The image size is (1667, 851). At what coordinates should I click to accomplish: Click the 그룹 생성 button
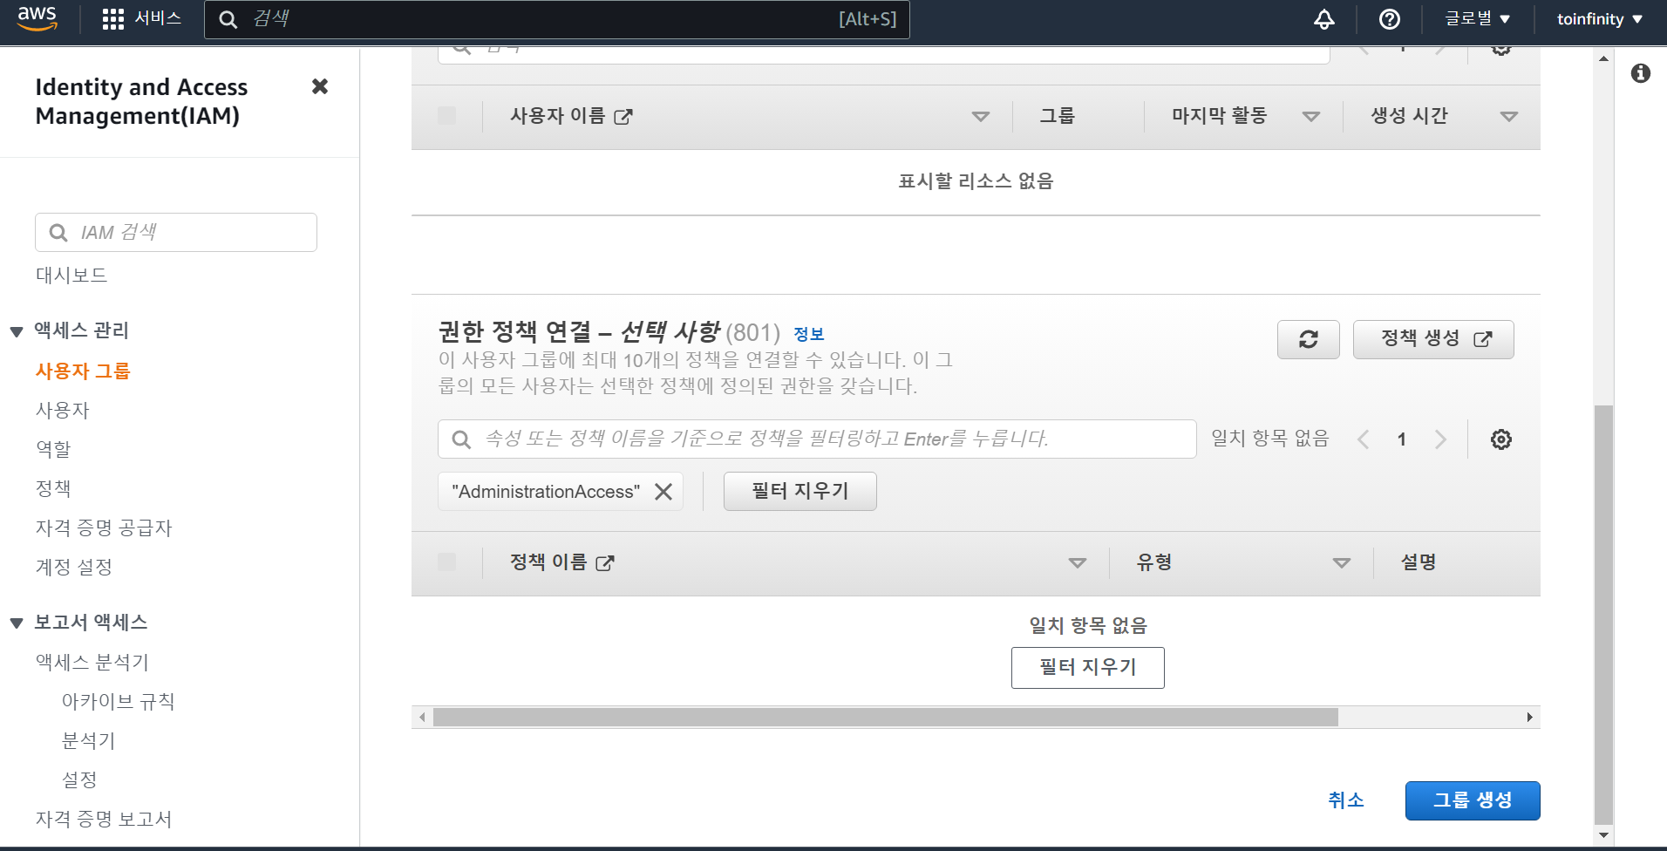1473,800
